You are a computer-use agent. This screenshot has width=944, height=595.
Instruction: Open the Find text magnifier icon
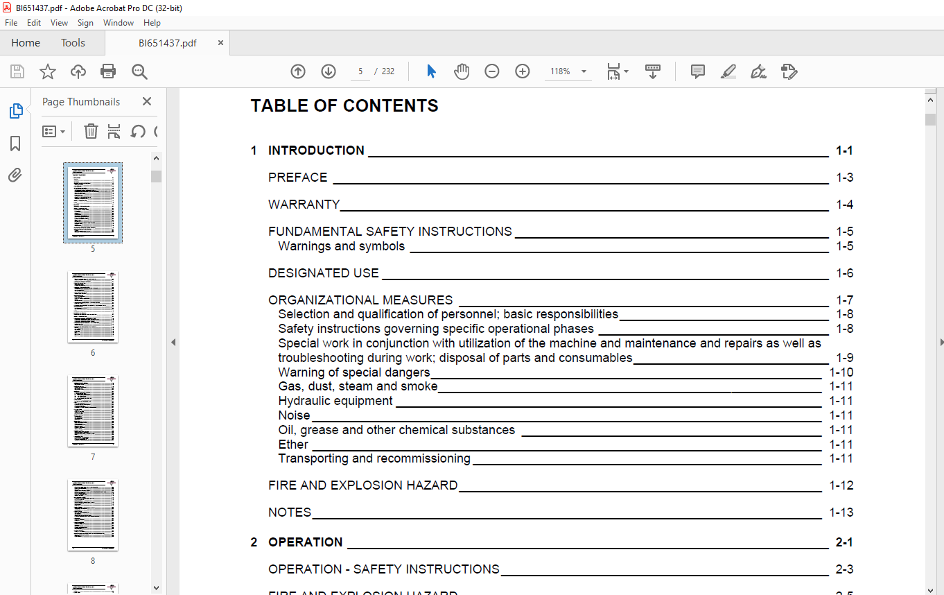coord(139,71)
